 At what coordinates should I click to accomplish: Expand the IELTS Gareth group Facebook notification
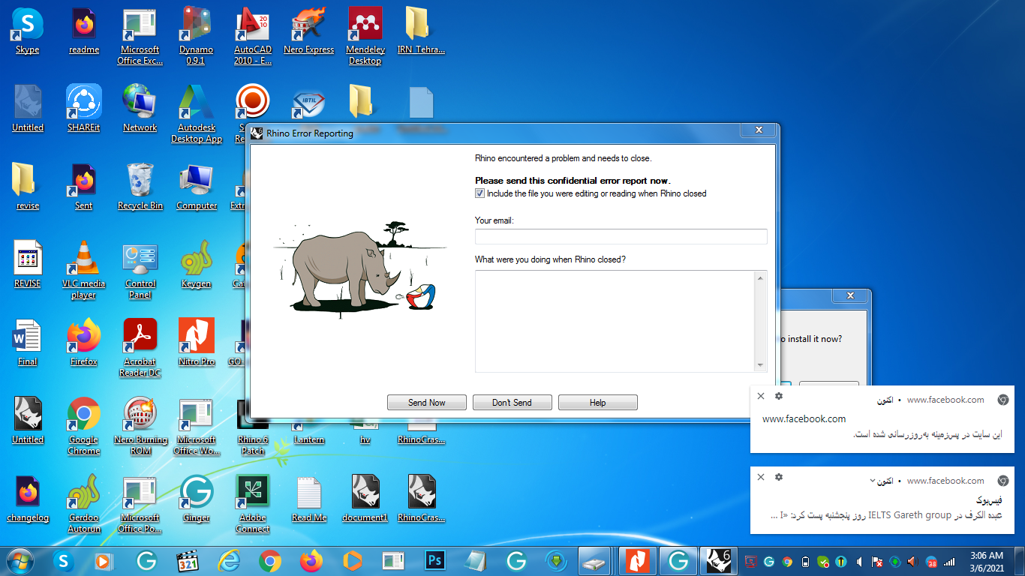(871, 481)
